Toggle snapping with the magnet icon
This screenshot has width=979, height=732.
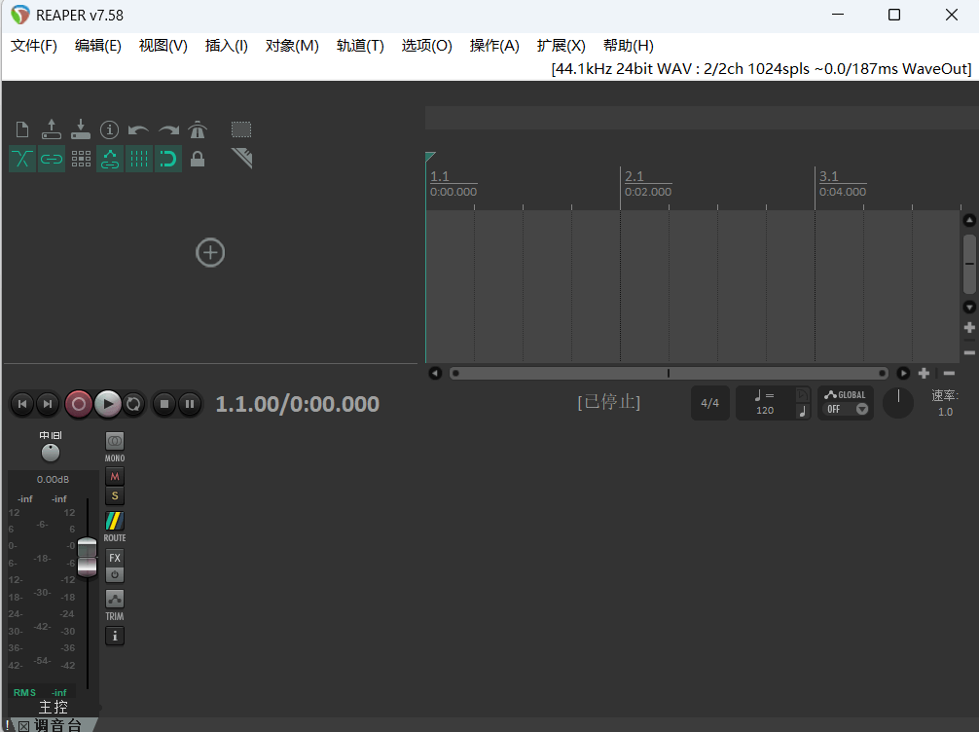click(x=168, y=159)
